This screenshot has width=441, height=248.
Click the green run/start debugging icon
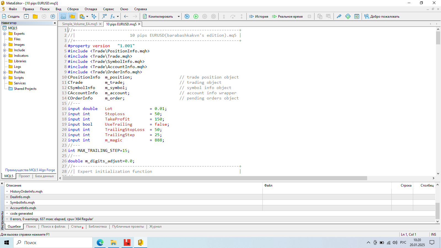coord(196,17)
